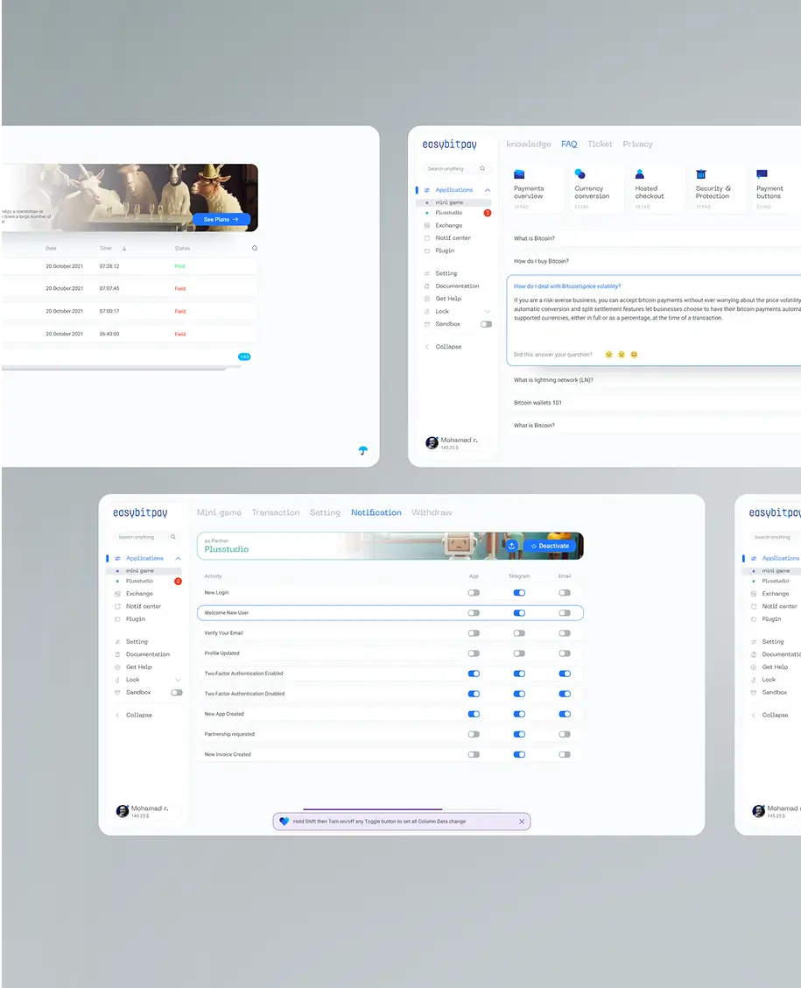Expand the 'What is lightning network (LN)?' question
The width and height of the screenshot is (801, 988).
pos(553,380)
